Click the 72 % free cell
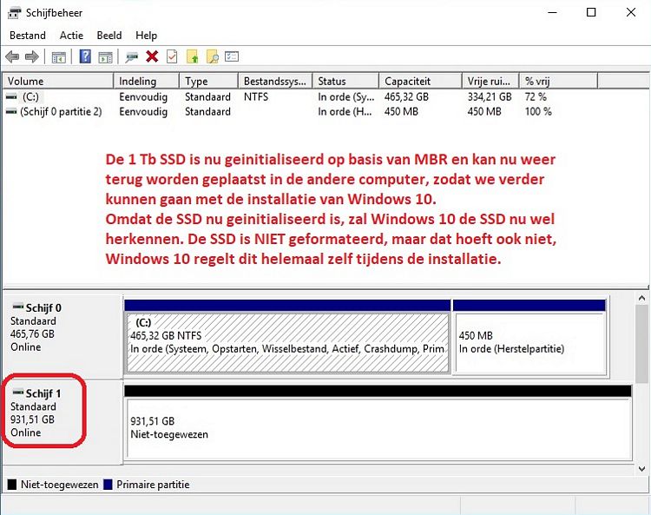This screenshot has height=515, width=651. point(536,96)
